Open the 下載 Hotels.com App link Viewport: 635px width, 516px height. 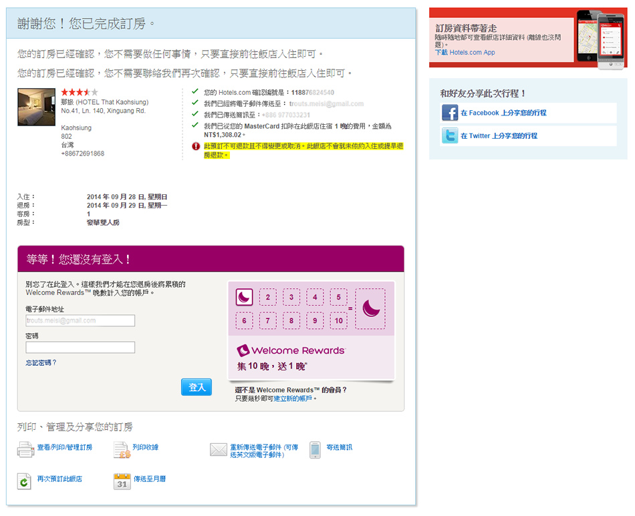point(465,52)
